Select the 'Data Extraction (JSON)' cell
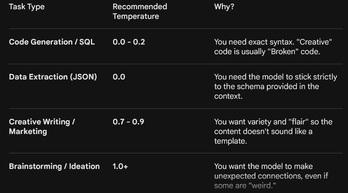 [x=53, y=77]
